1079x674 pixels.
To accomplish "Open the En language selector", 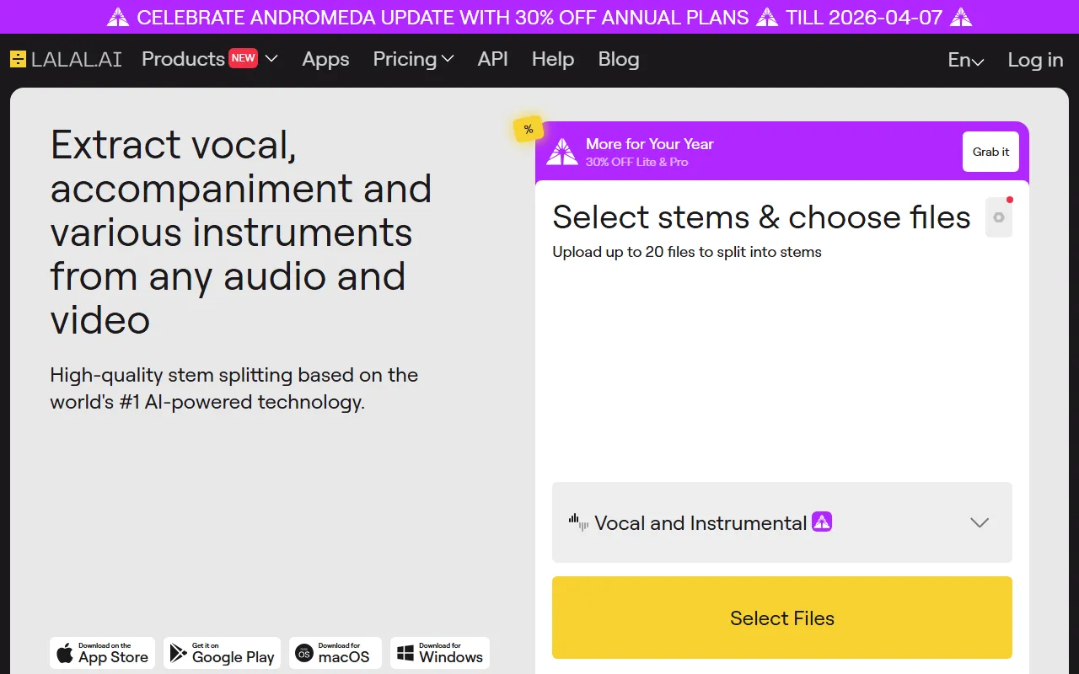I will coord(965,60).
